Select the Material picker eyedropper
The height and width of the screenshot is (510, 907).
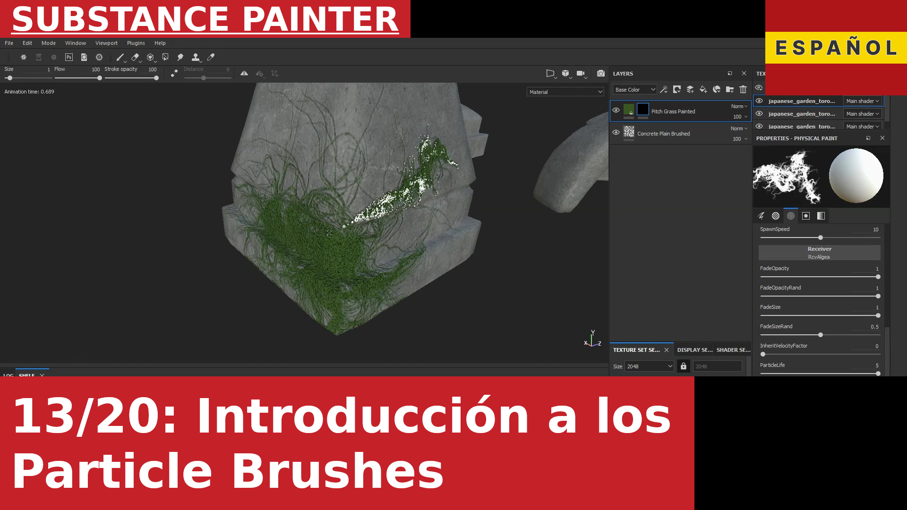click(x=211, y=57)
